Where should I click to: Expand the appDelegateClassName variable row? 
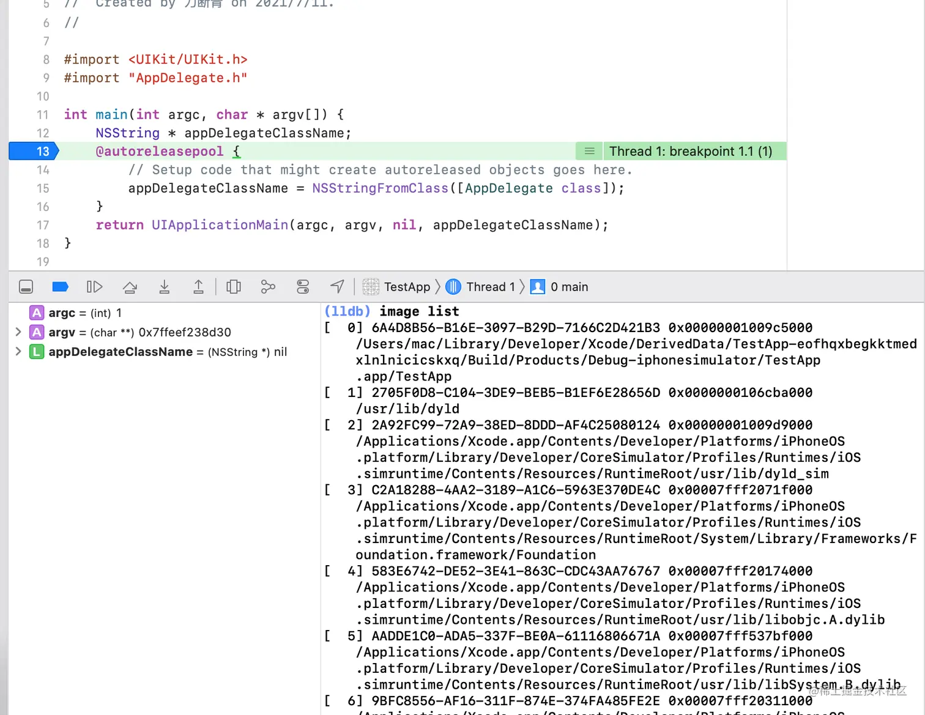tap(18, 352)
